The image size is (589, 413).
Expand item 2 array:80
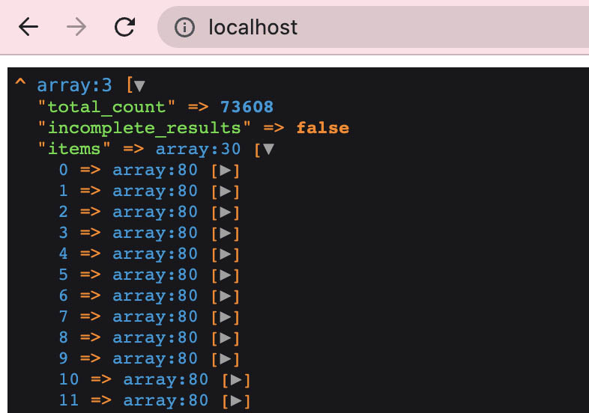226,212
